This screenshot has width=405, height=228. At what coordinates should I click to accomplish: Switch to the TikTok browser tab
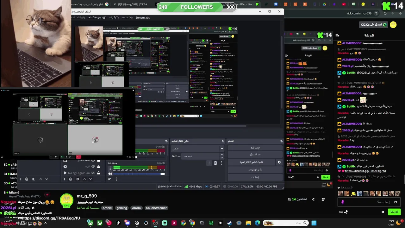[133, 4]
